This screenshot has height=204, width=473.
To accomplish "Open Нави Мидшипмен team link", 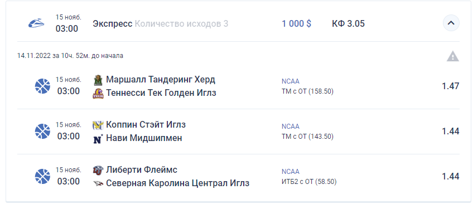I will point(144,138).
